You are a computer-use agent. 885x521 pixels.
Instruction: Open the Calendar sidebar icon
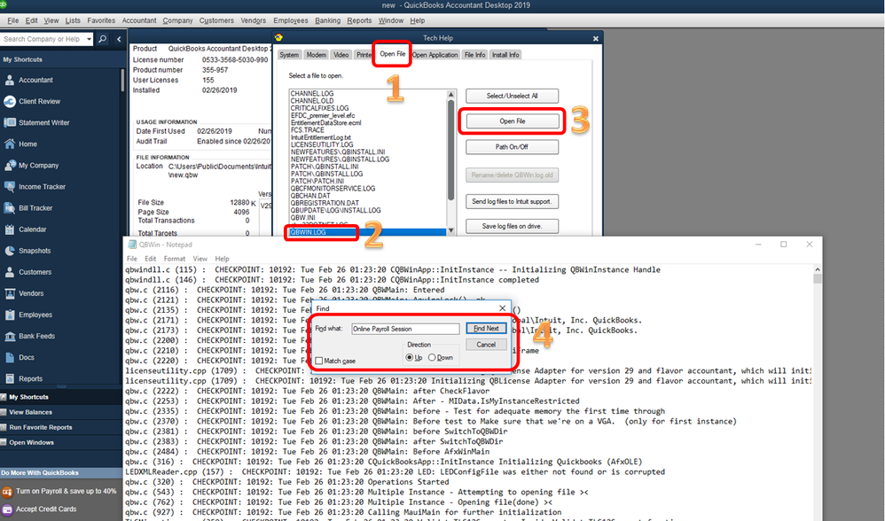coord(10,229)
